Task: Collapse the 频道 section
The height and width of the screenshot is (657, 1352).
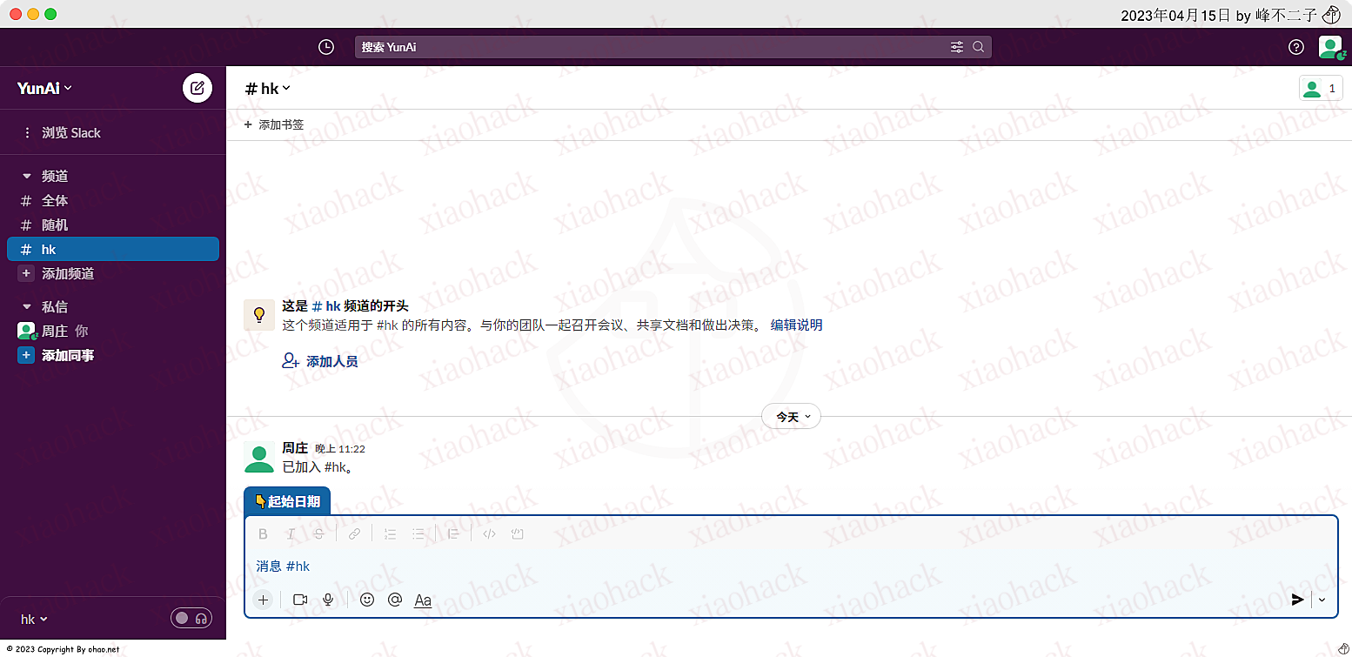Action: click(x=26, y=176)
